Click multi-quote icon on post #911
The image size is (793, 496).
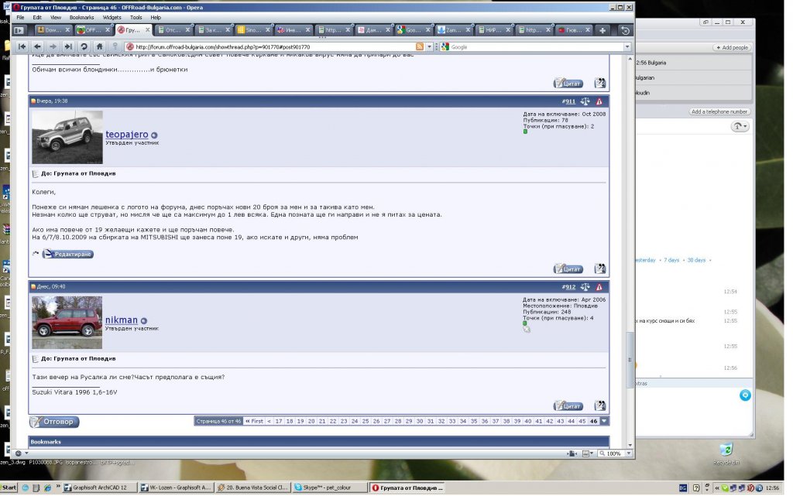600,269
